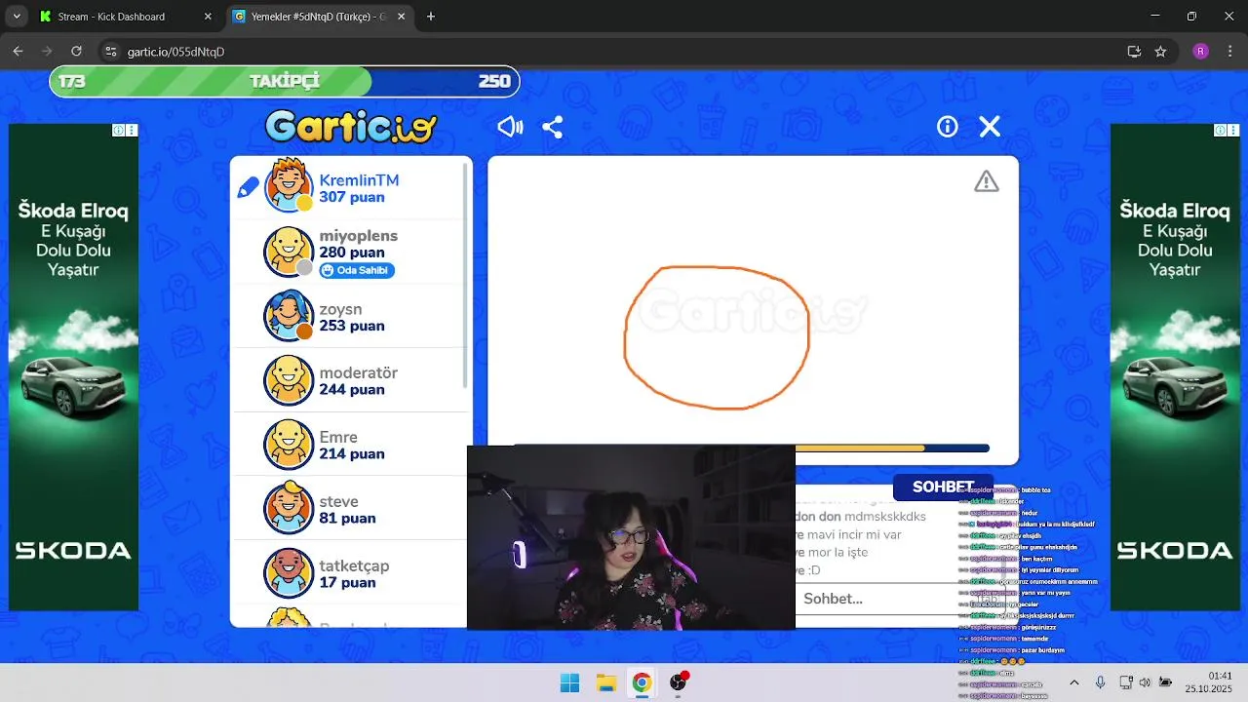The height and width of the screenshot is (702, 1248).
Task: Click moderatör's player avatar
Action: [x=288, y=380]
